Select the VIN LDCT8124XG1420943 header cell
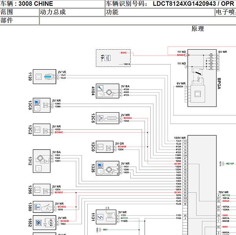 [x=171, y=4]
